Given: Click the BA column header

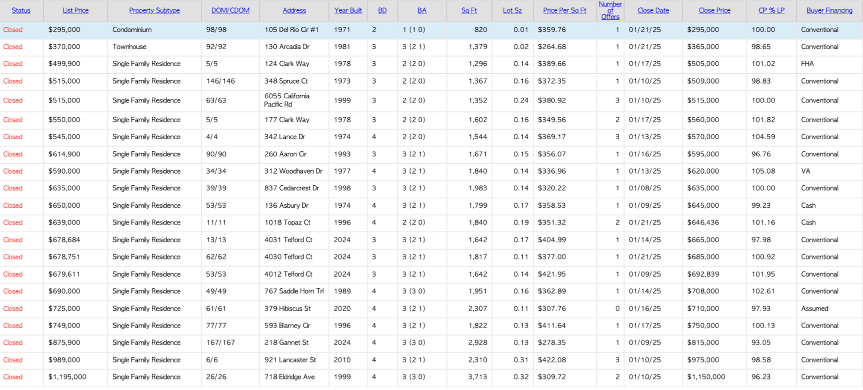Looking at the screenshot, I should click(422, 10).
